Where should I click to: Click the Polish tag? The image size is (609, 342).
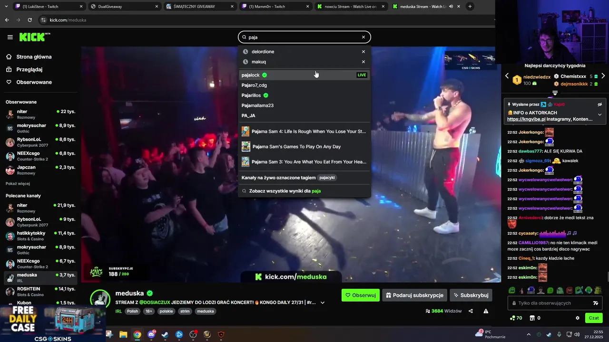[132, 311]
